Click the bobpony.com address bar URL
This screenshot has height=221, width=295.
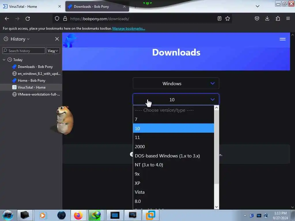(99, 19)
